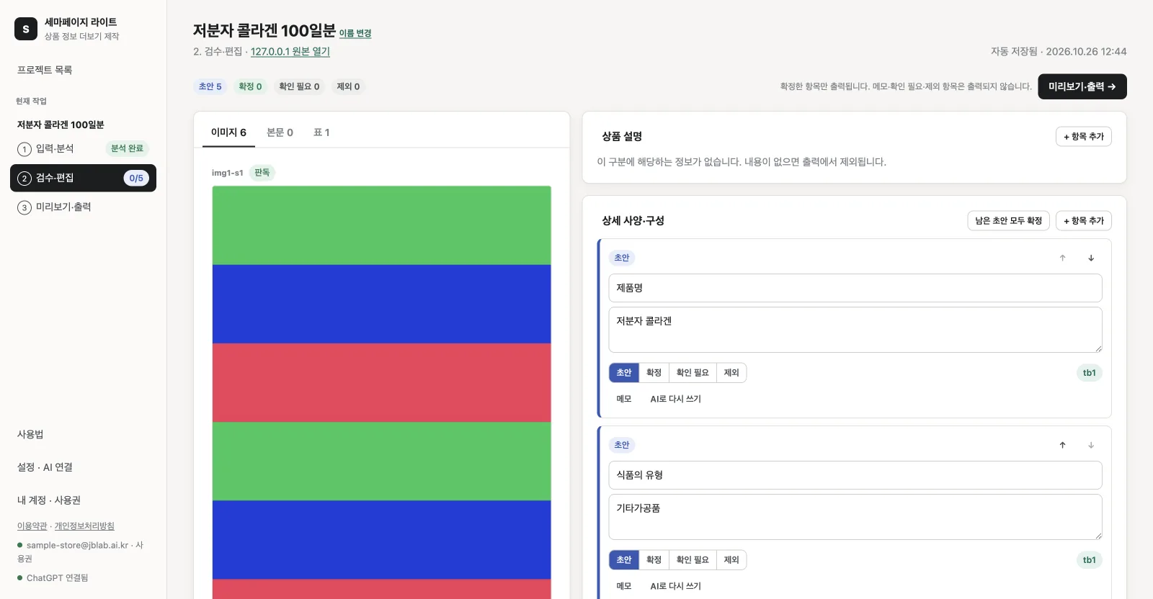1153x599 pixels.
Task: Move the 식품의 유형 item down
Action: click(x=1091, y=445)
